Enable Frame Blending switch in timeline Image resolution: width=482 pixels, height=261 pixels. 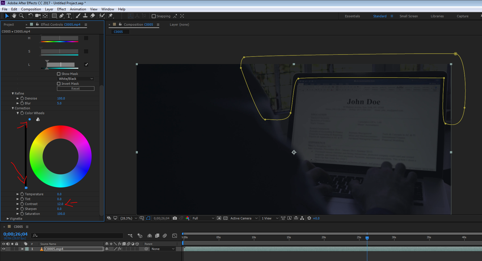[157, 236]
